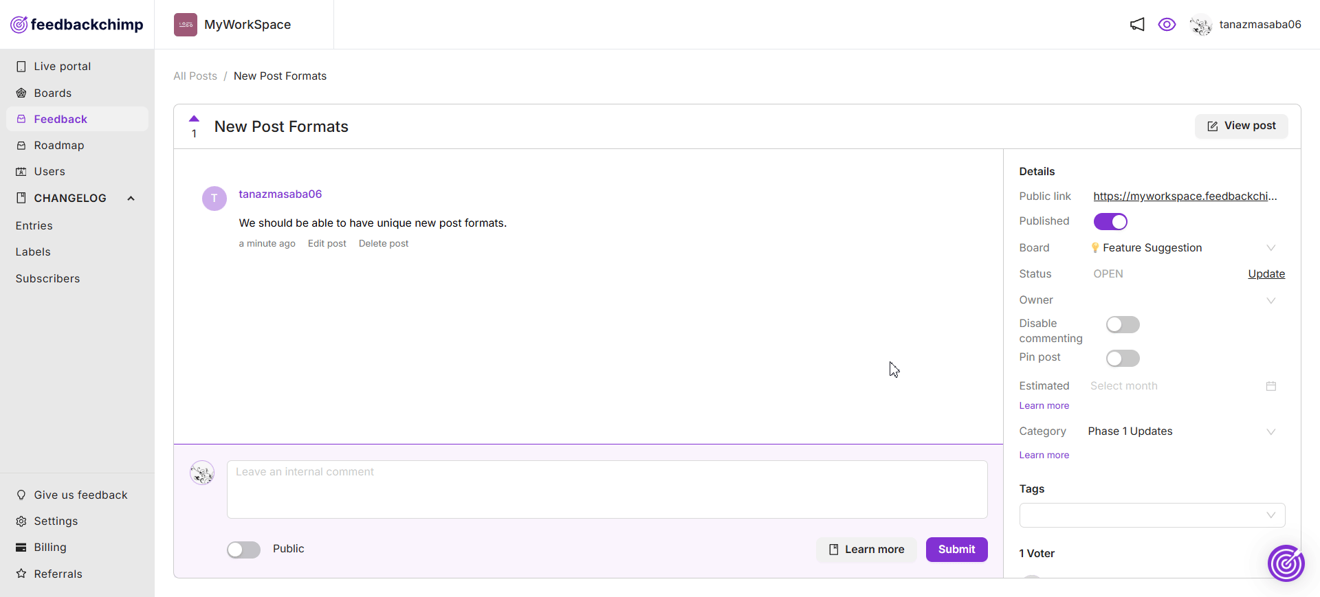This screenshot has width=1320, height=597.
Task: Open the tanazmasaba06 profile avatar in the header
Action: (1201, 25)
